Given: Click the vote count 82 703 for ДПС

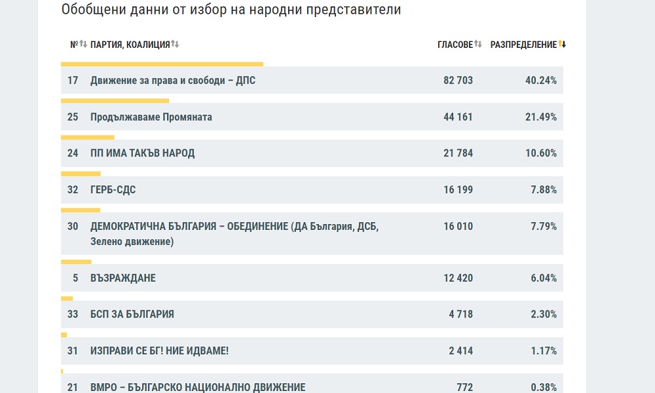Looking at the screenshot, I should point(458,80).
